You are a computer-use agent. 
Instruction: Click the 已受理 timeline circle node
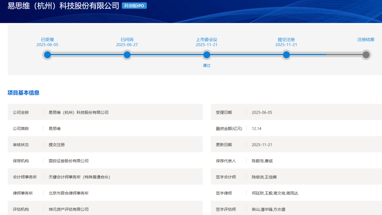[x=47, y=55]
